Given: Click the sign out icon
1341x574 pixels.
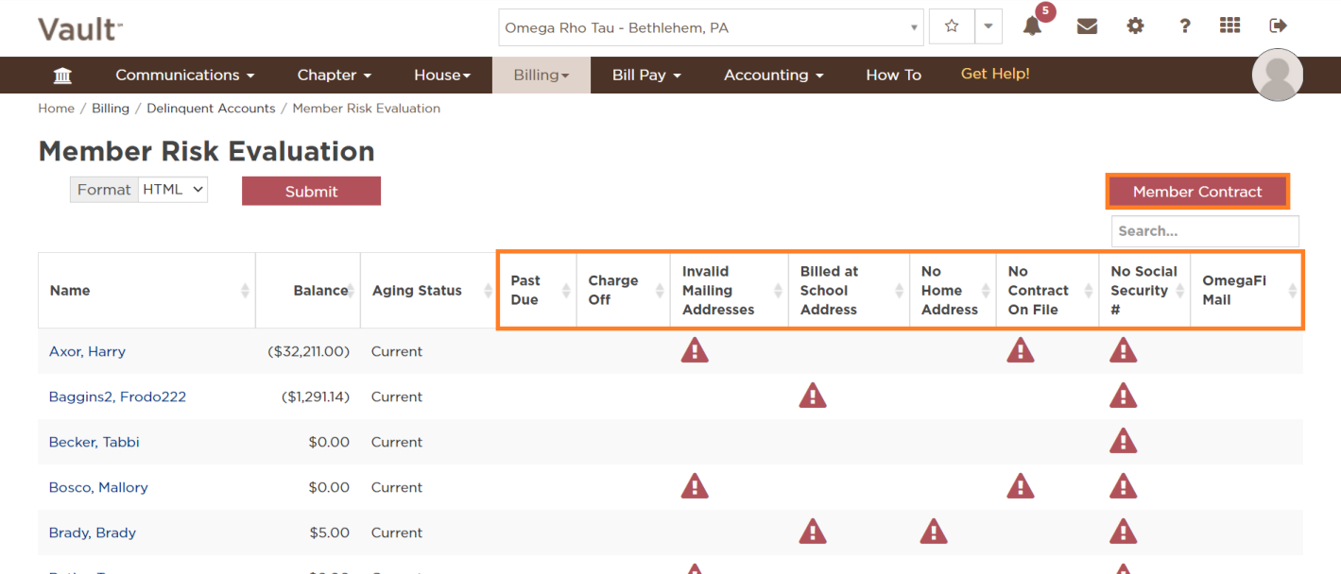Looking at the screenshot, I should [x=1278, y=26].
